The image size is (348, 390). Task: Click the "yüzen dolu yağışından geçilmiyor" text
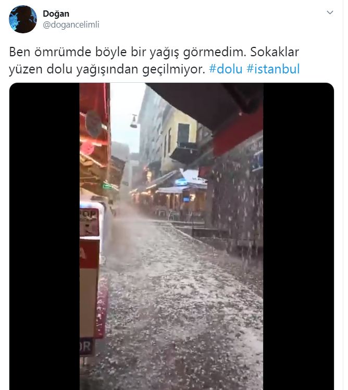[107, 69]
